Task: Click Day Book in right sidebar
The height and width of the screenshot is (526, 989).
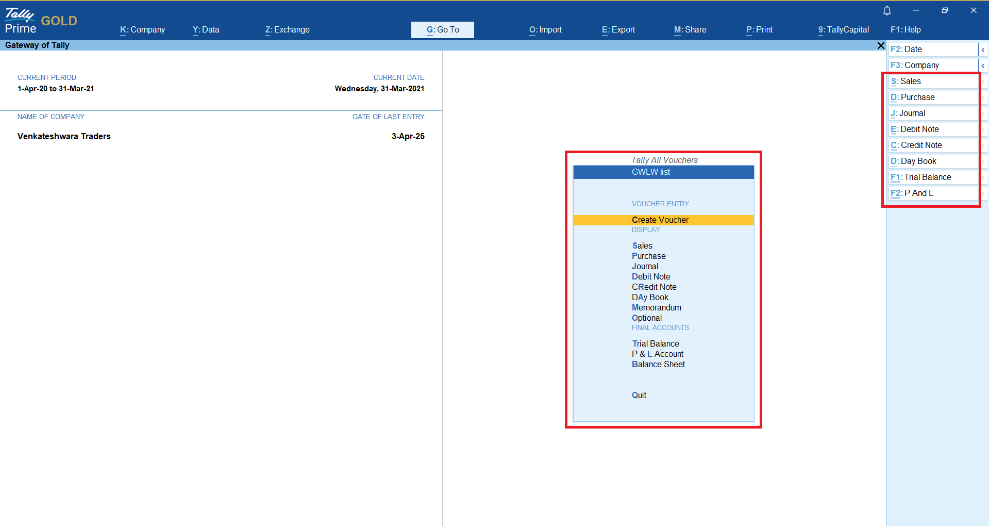Action: click(x=933, y=161)
